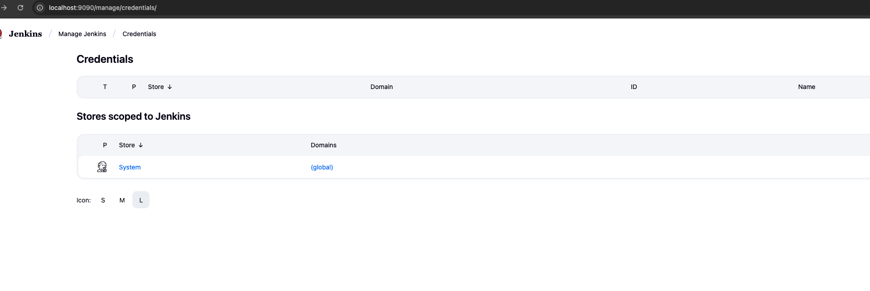Click the Domain column header
Image resolution: width=870 pixels, height=291 pixels.
click(382, 87)
